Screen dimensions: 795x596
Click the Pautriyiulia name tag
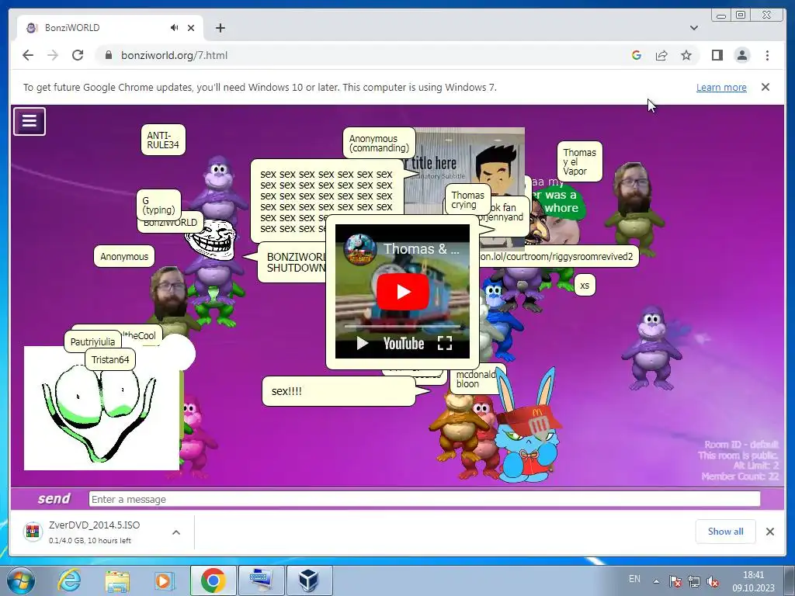click(93, 341)
